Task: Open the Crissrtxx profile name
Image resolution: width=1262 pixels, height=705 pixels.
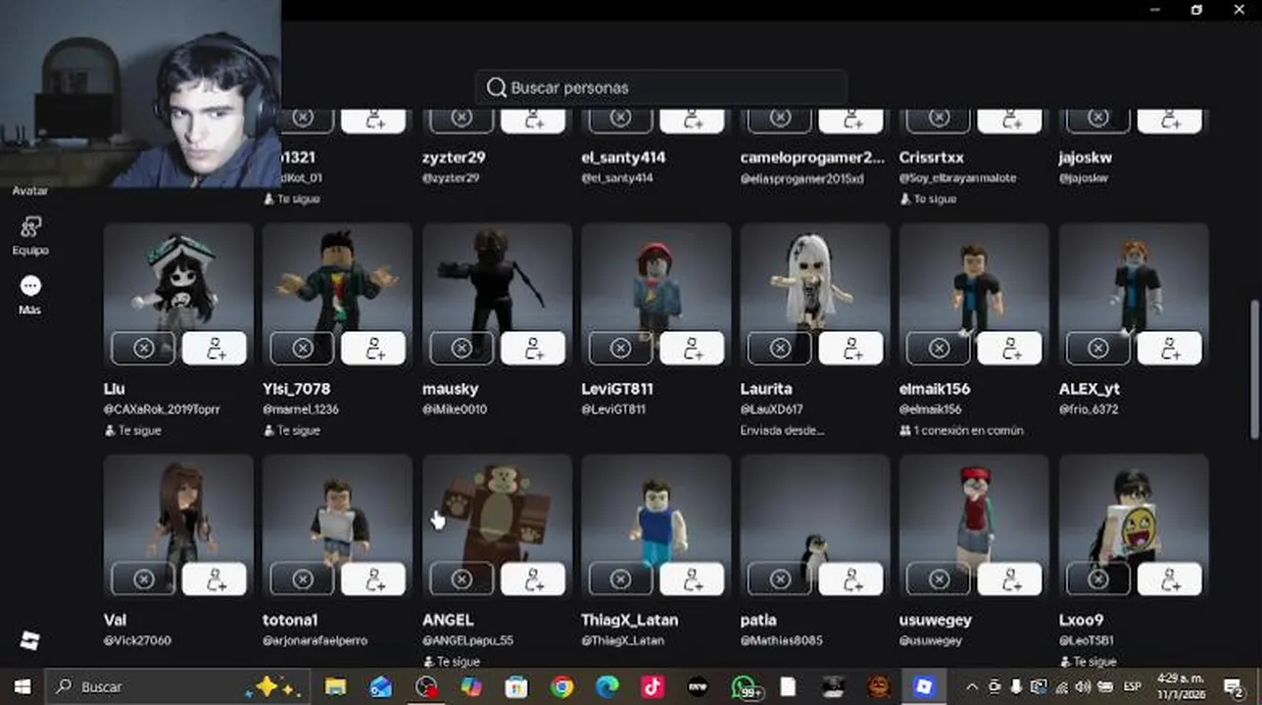Action: pos(931,157)
